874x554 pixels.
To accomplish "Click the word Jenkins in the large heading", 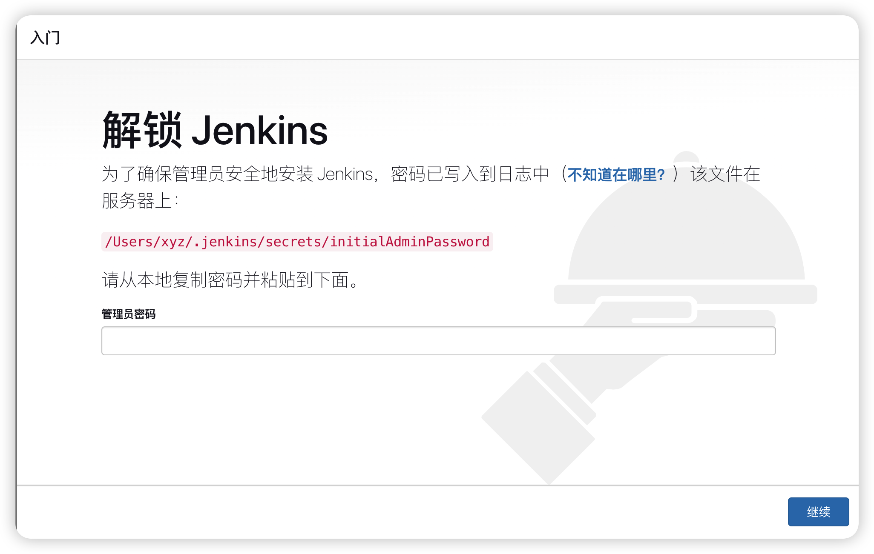I will [259, 130].
